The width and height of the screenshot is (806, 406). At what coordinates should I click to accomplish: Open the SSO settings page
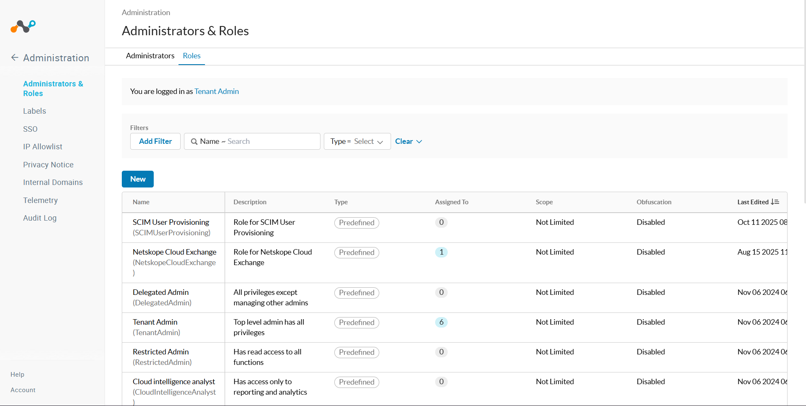tap(30, 129)
